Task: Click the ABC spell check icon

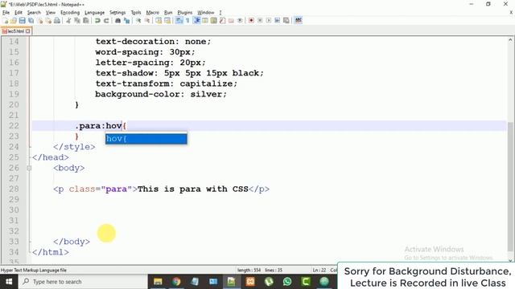Action: [299, 21]
